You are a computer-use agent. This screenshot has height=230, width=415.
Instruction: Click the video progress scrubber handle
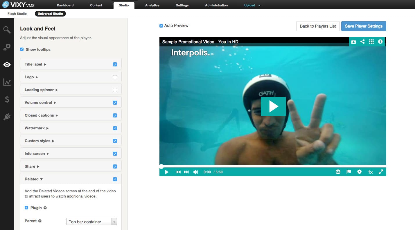click(161, 166)
